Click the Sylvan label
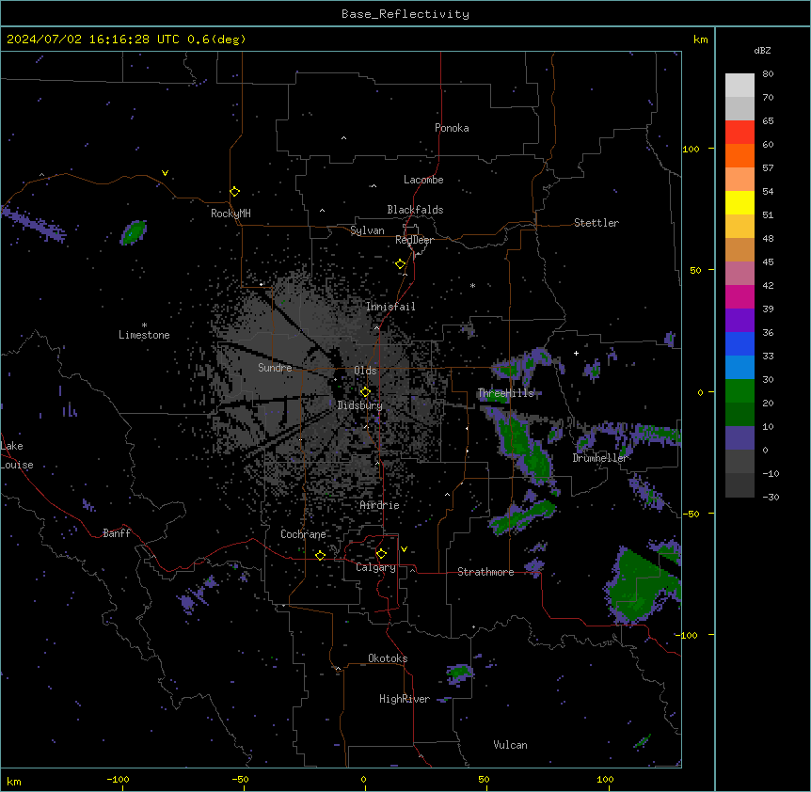This screenshot has width=811, height=792. pos(367,231)
